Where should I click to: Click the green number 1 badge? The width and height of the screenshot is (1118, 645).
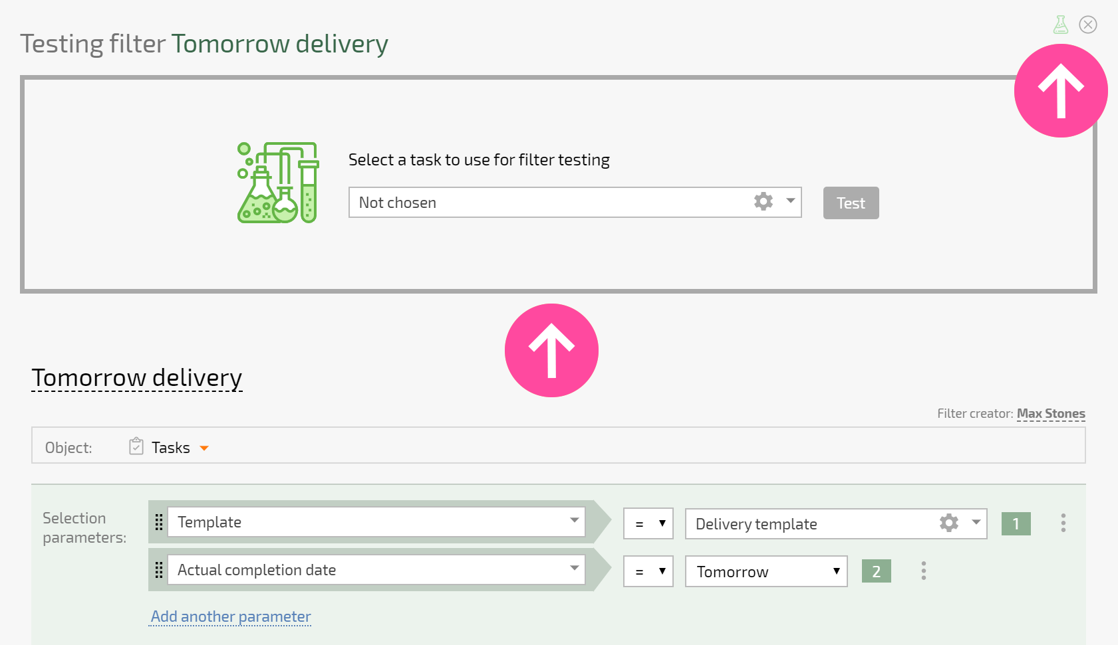(x=1016, y=523)
